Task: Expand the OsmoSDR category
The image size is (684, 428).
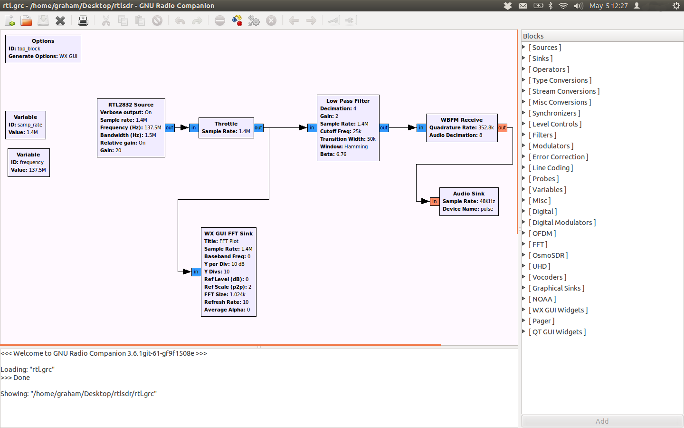Action: pos(523,255)
